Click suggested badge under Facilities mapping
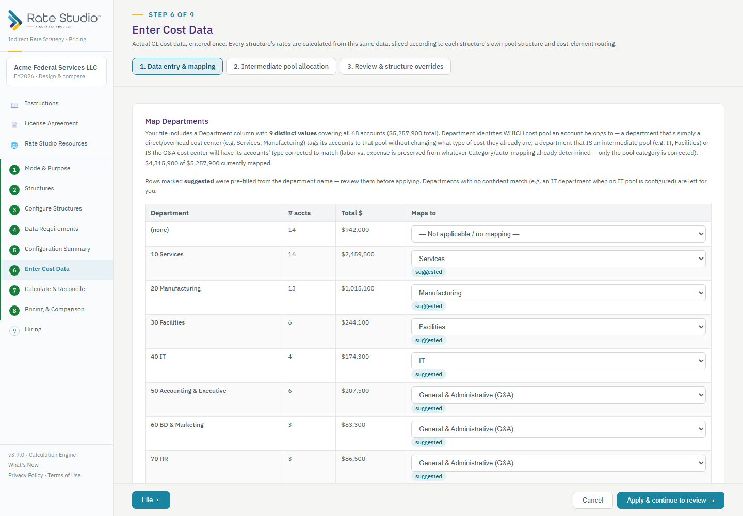This screenshot has width=743, height=516. coord(429,341)
